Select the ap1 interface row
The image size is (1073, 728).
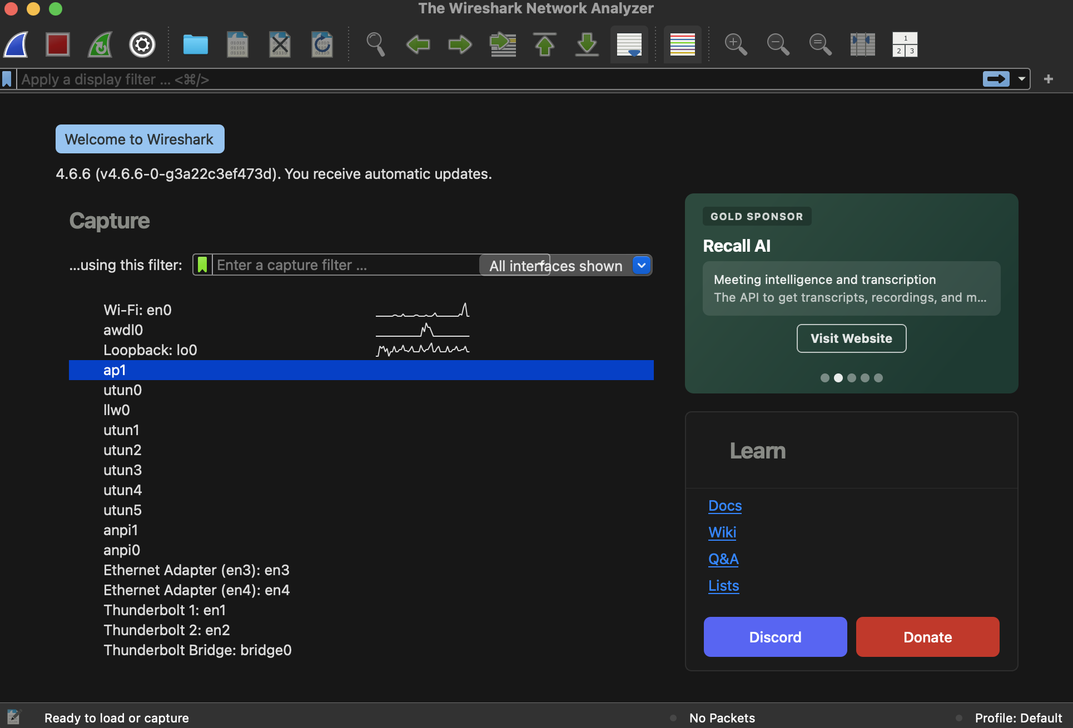[x=361, y=370]
